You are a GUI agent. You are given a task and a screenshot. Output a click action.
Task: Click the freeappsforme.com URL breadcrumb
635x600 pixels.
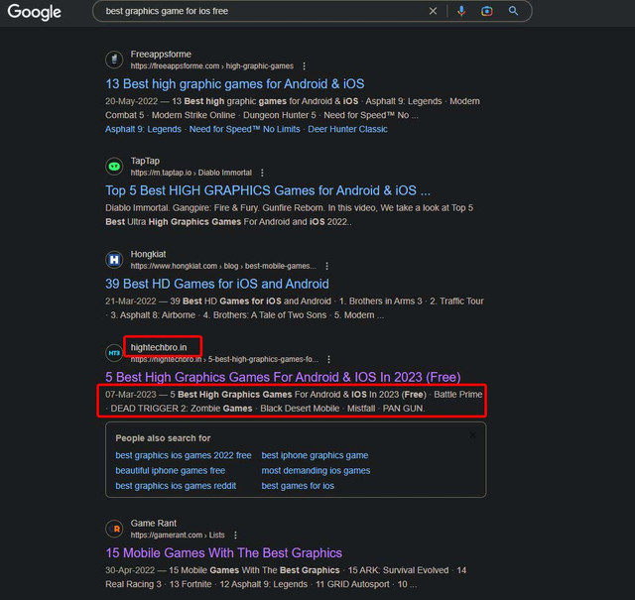coord(211,66)
